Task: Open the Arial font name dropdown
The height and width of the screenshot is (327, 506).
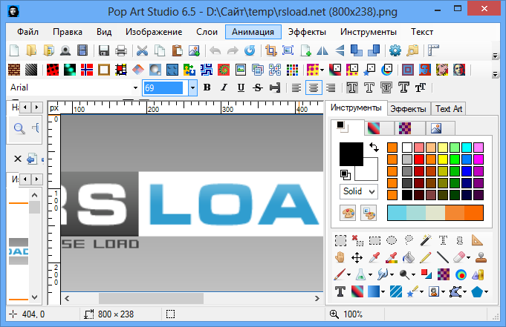Action: [135, 87]
